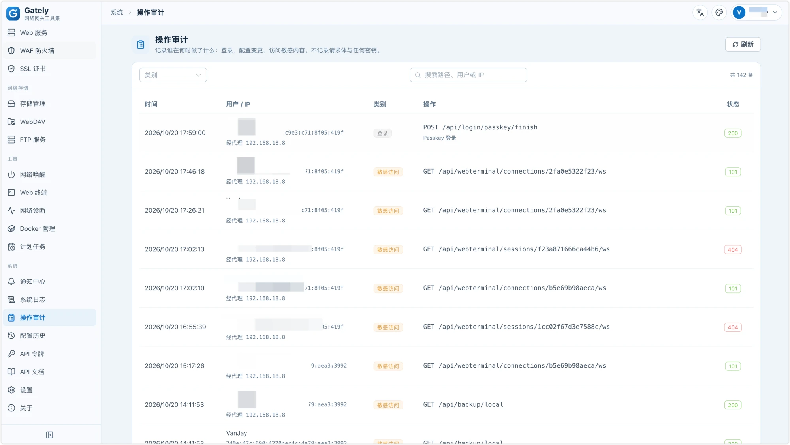Click the 关于 info icon
790x445 pixels.
(11, 408)
